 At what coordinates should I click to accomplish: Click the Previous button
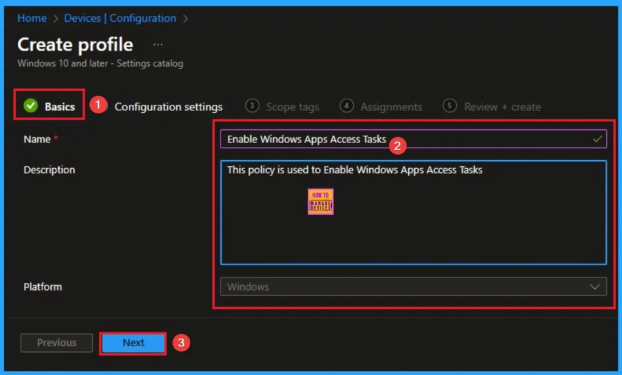[56, 343]
